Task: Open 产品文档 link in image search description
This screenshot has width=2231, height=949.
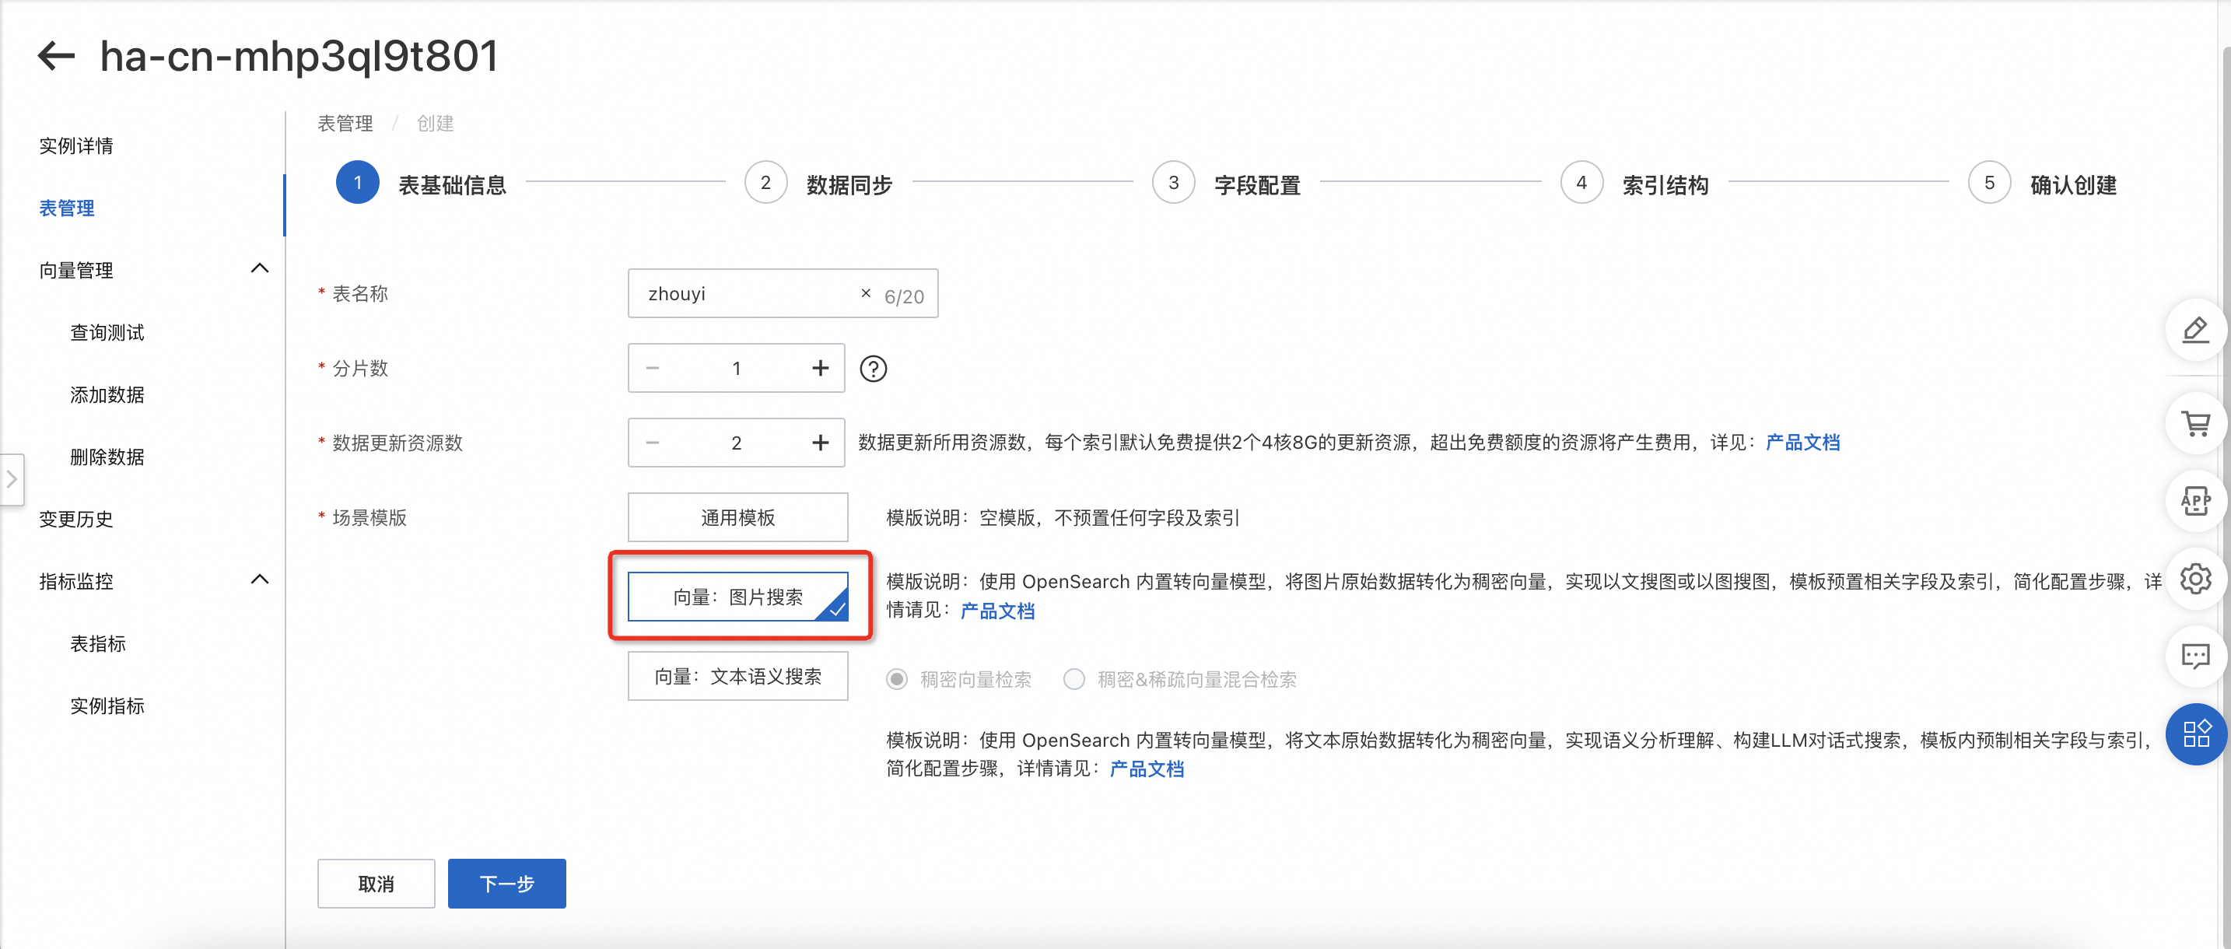Action: [x=996, y=611]
